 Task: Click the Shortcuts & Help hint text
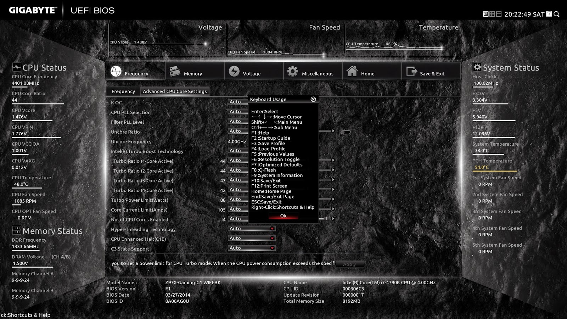(25, 315)
